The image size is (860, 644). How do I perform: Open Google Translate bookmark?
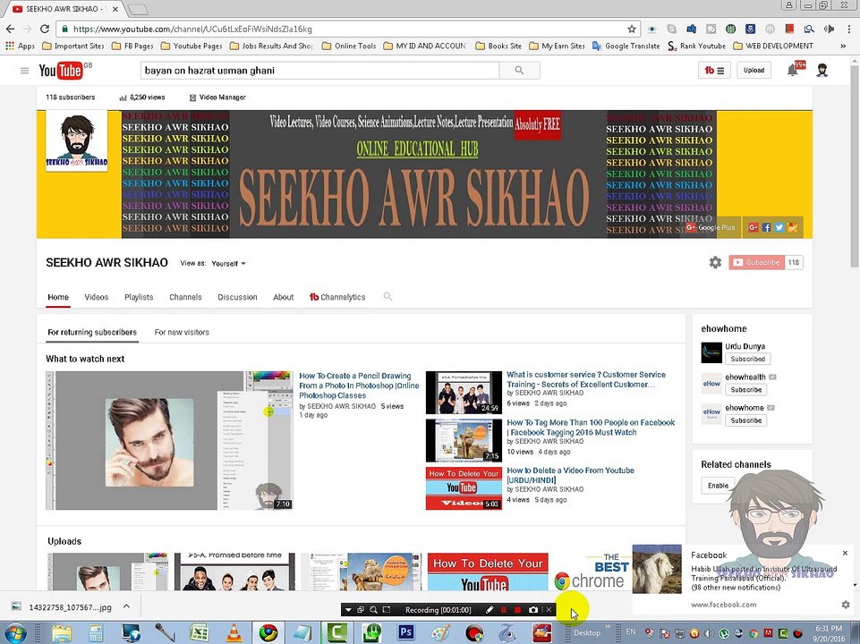tap(626, 46)
